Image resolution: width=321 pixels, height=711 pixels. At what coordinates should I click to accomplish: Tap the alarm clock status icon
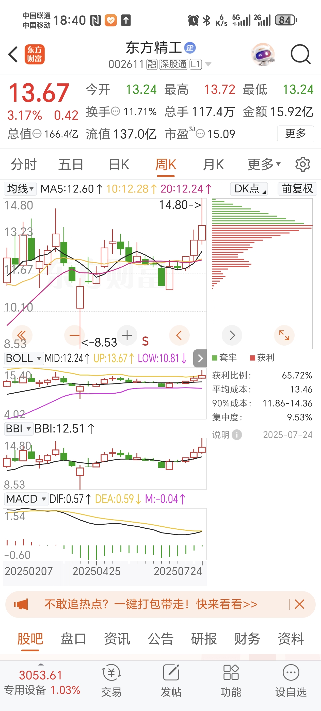[x=193, y=20]
